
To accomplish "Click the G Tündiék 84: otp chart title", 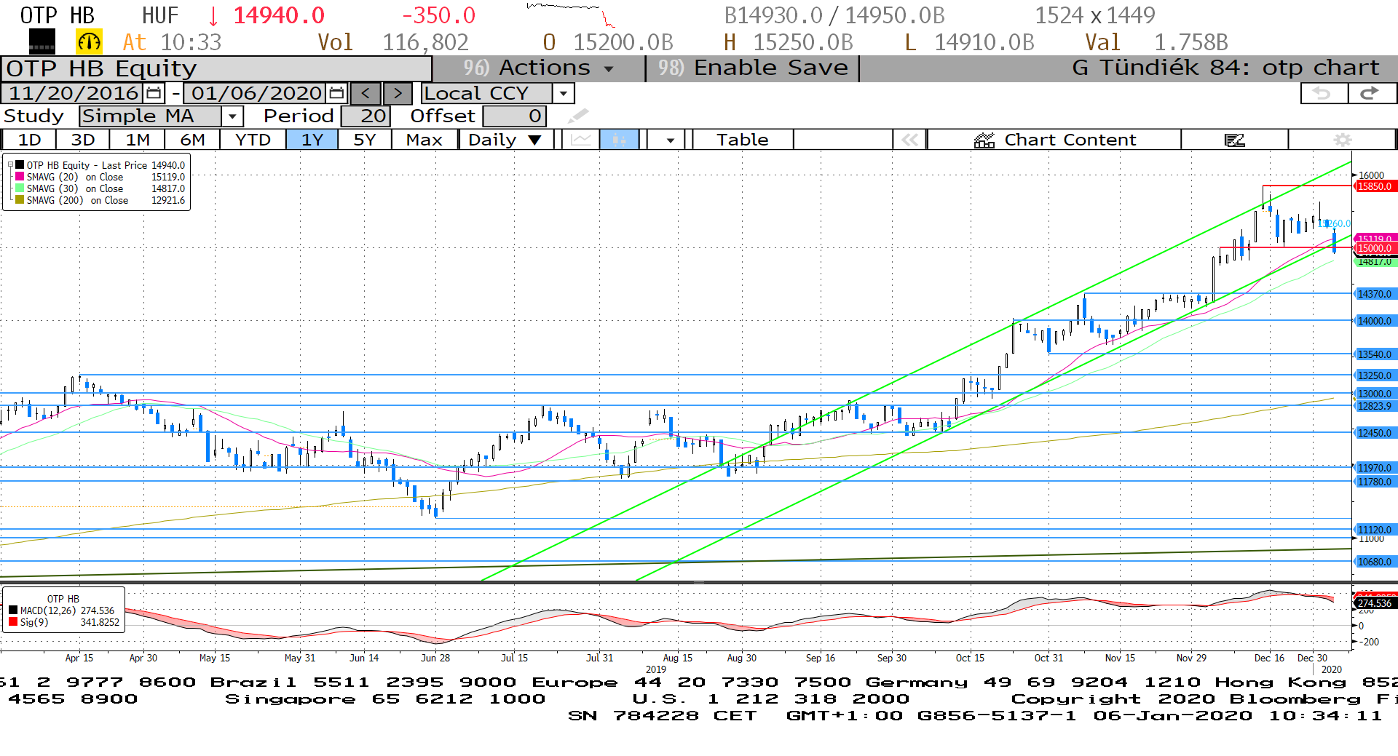I will (x=1225, y=68).
